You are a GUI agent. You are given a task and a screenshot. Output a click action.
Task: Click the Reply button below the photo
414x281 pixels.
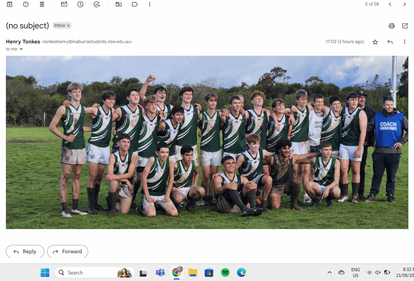pyautogui.click(x=25, y=252)
